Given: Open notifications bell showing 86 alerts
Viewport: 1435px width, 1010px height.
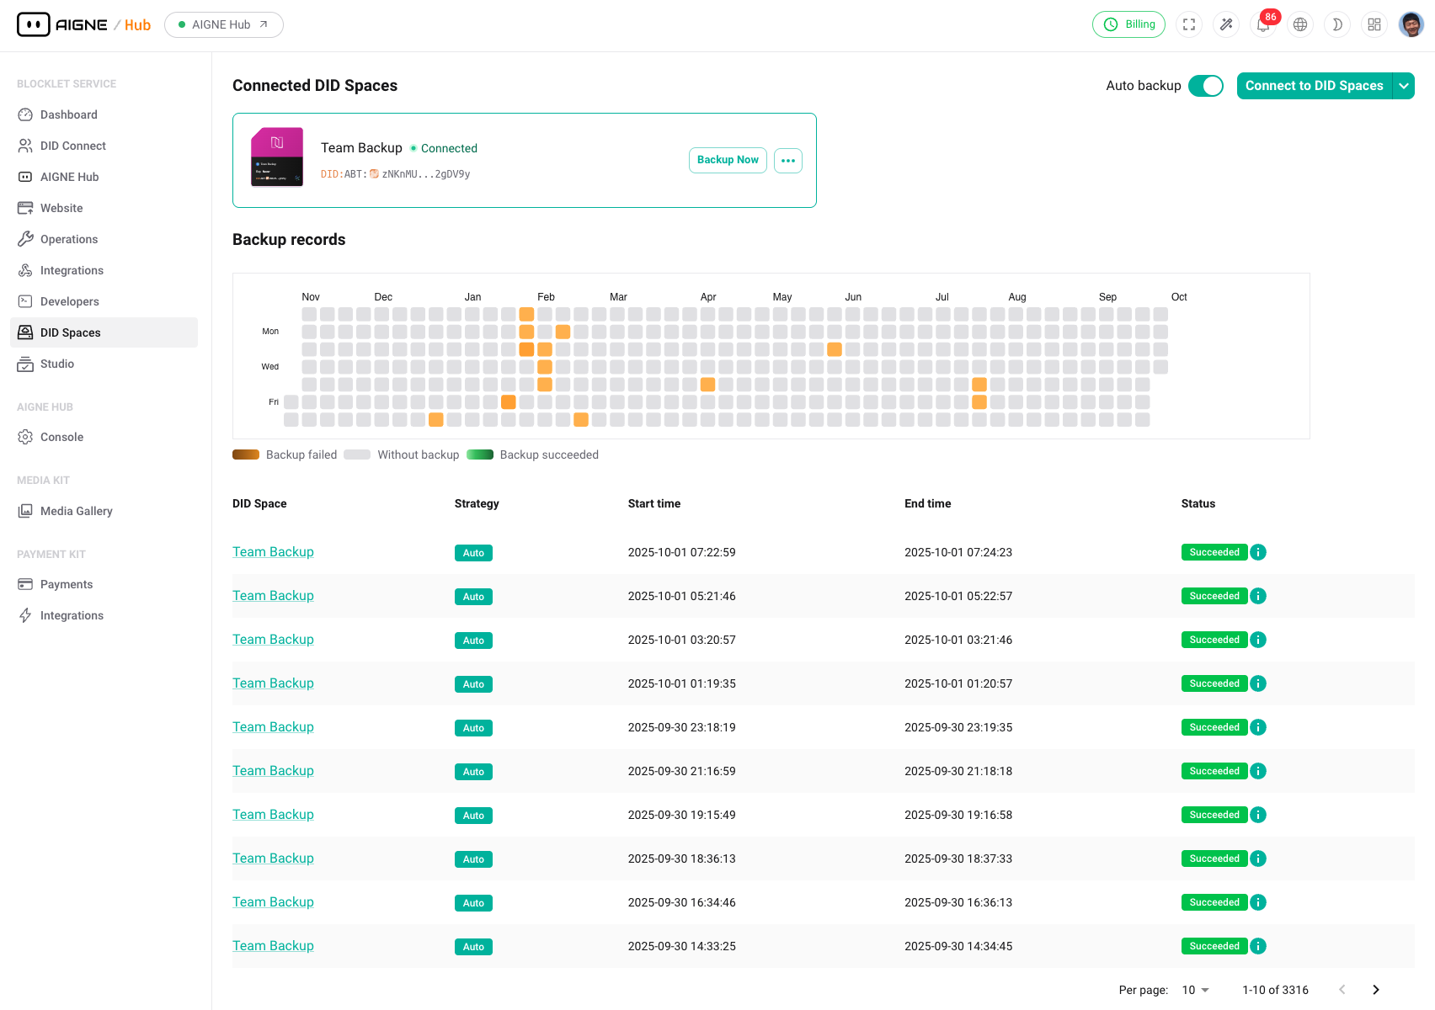Looking at the screenshot, I should point(1262,24).
